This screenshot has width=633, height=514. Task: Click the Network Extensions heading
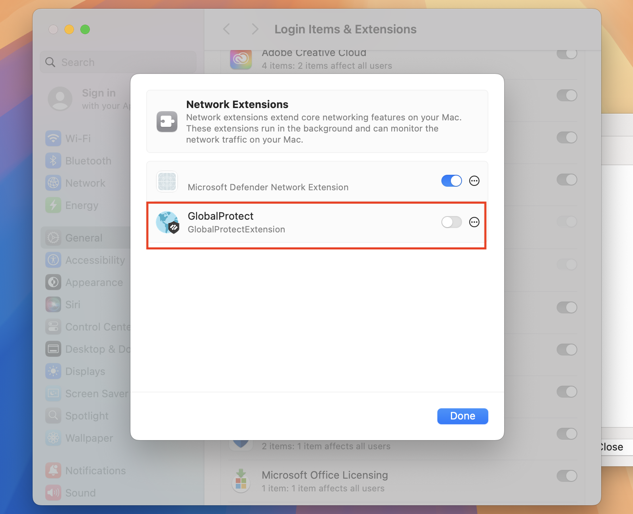coord(237,104)
